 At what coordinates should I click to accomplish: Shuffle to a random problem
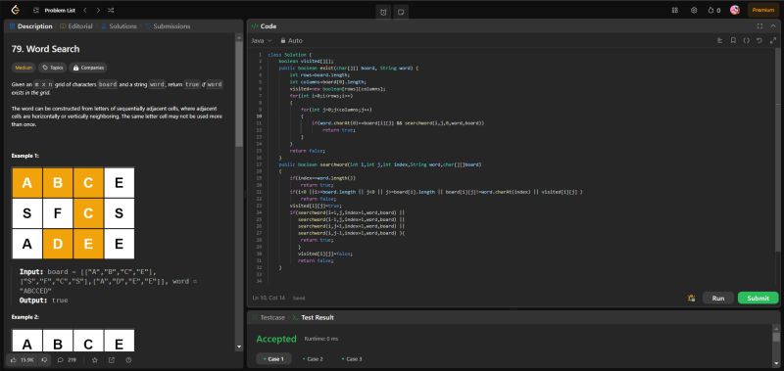(111, 10)
